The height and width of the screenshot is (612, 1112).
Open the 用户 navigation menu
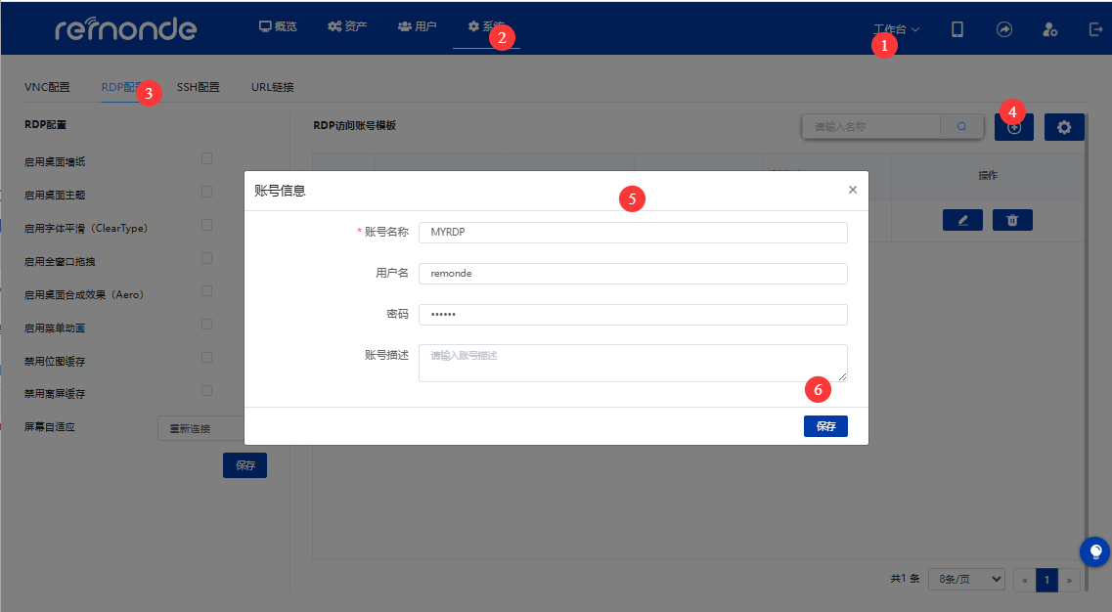click(417, 26)
